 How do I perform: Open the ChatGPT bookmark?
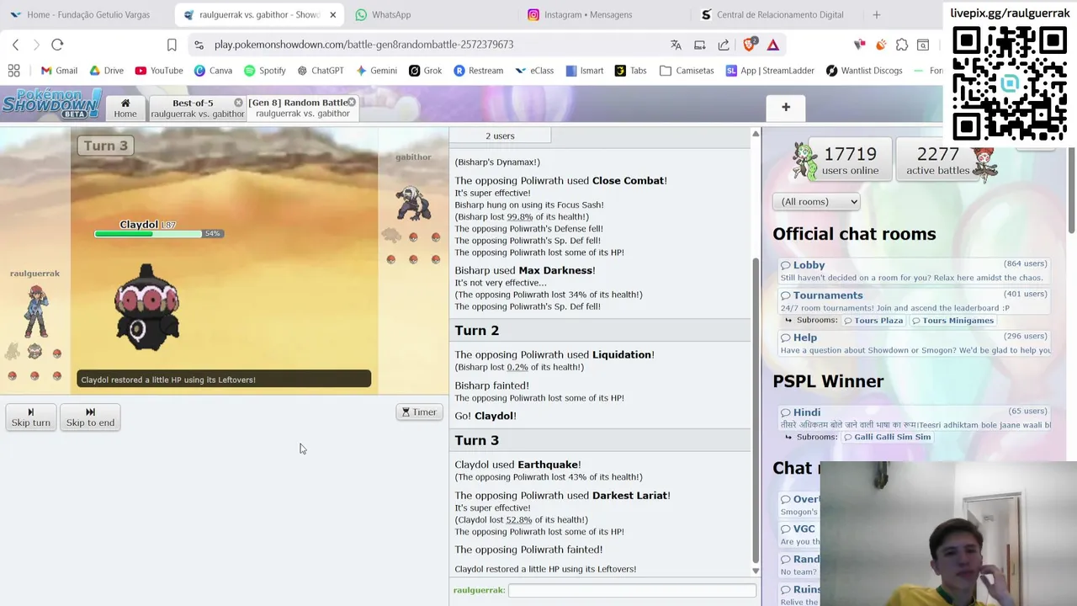320,71
